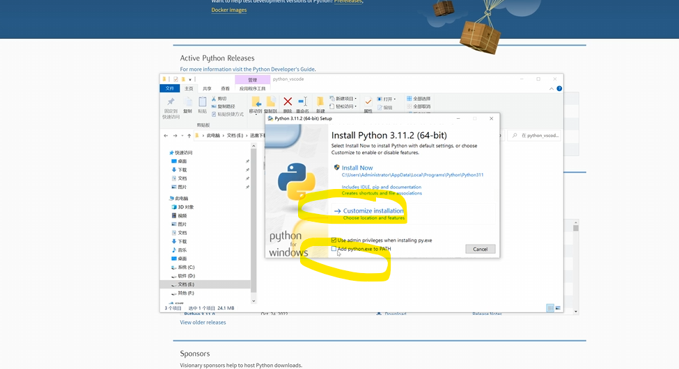The width and height of the screenshot is (679, 369).
Task: Click the 编辑 command in ribbon
Action: point(384,108)
